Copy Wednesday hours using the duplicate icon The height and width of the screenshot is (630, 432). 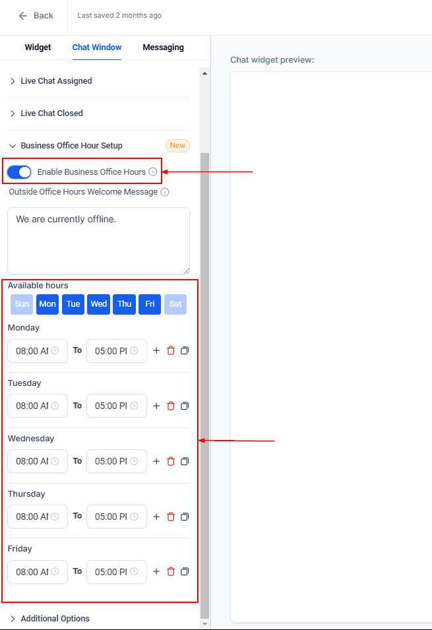point(185,462)
